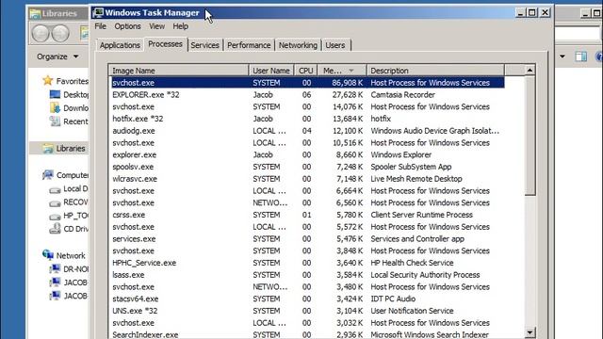Click the scroll up arrow of process list
The height and width of the screenshot is (339, 603).
(530, 70)
